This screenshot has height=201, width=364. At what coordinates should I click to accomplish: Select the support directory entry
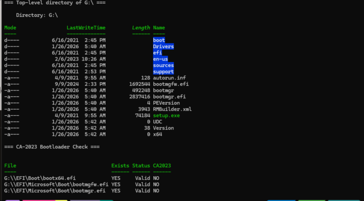[x=163, y=71]
